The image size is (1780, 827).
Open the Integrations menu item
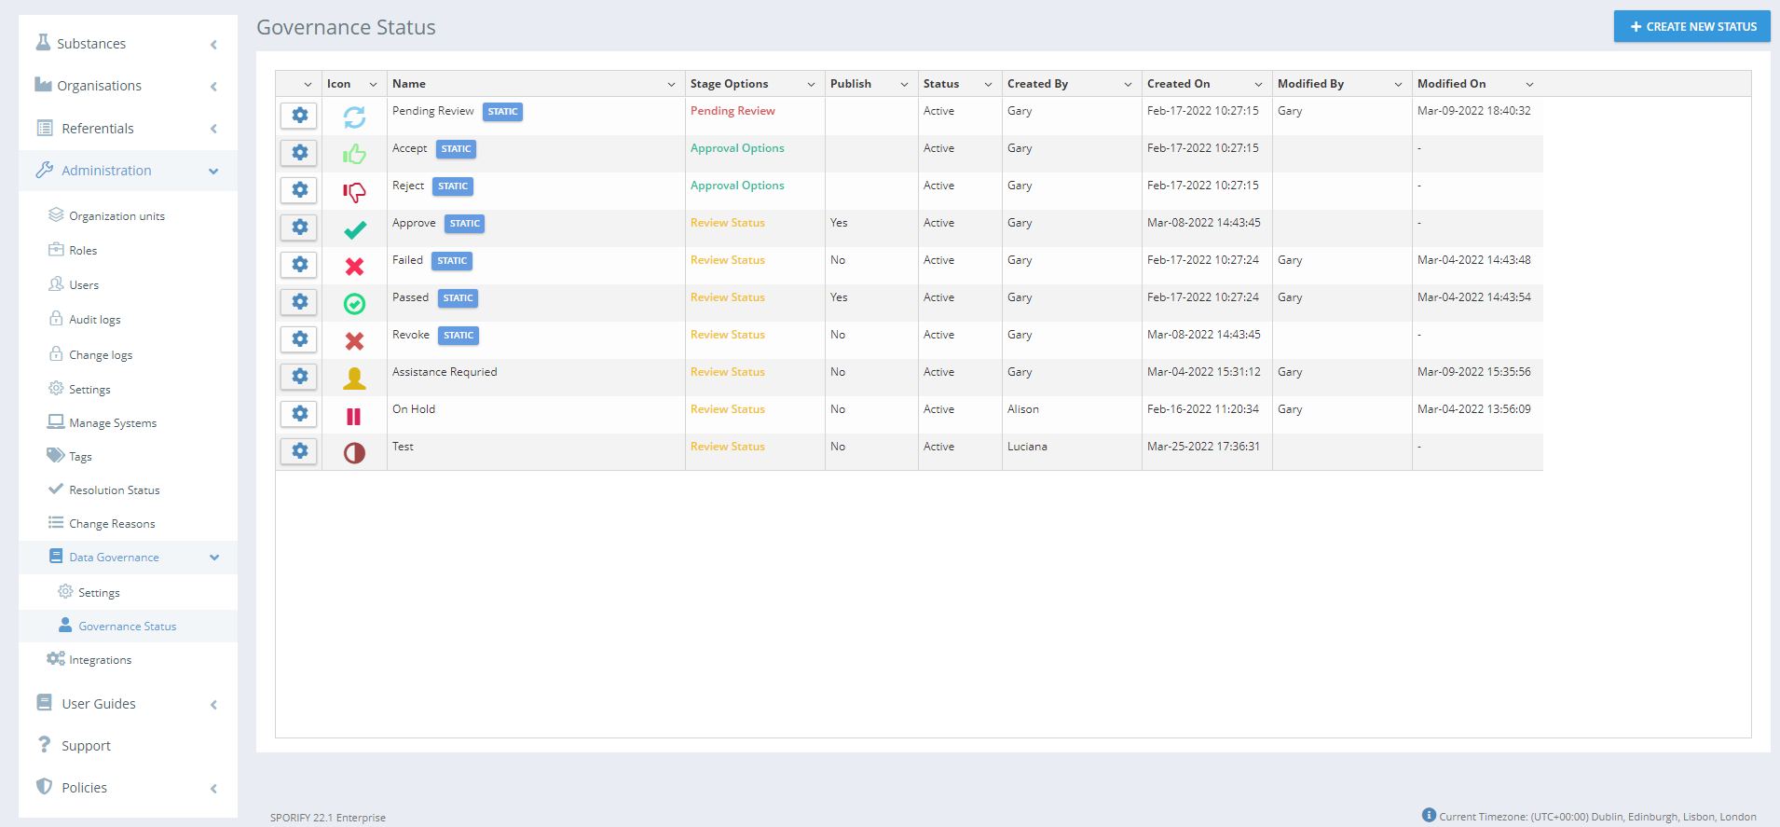click(x=100, y=660)
